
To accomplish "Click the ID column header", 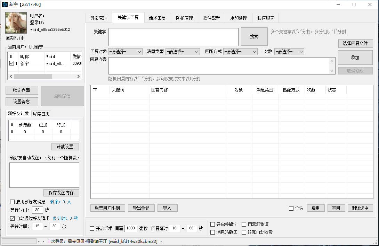I will (100, 90).
